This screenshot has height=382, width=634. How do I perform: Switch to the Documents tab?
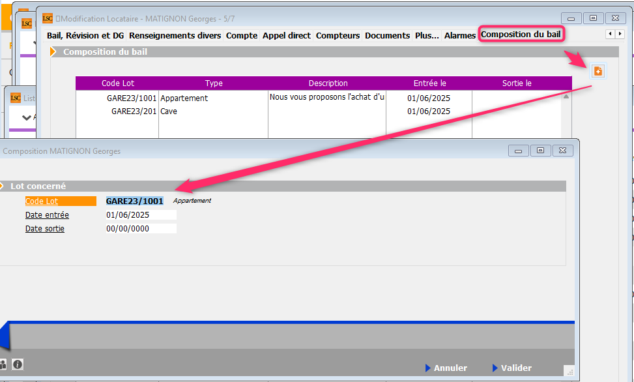pos(387,36)
